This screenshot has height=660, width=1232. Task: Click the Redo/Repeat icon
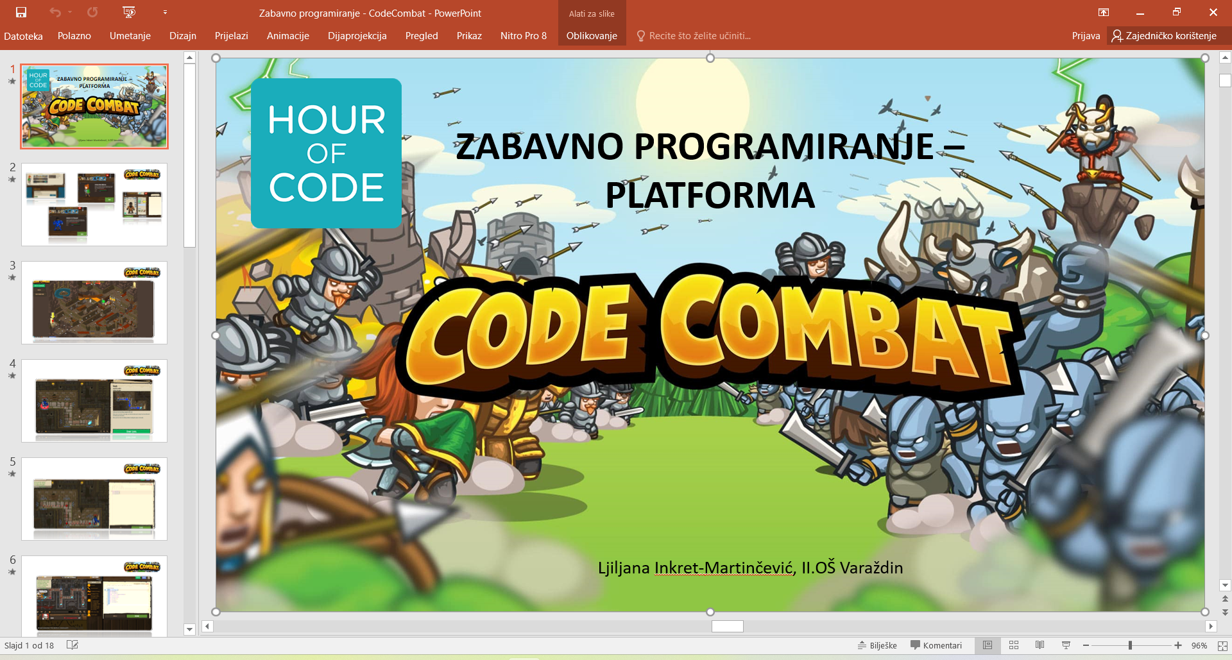pyautogui.click(x=92, y=12)
